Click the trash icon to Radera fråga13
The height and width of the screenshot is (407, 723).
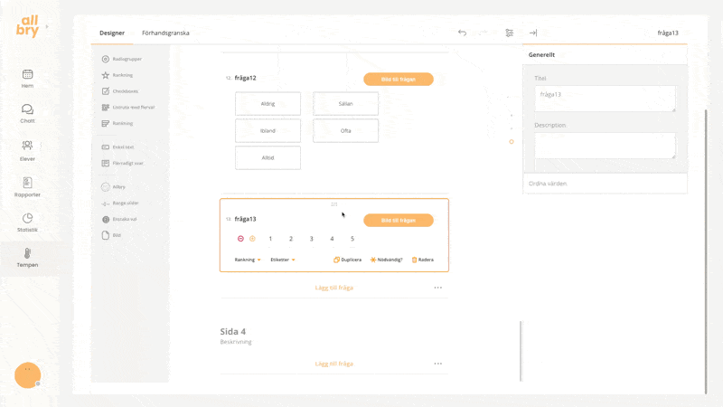pos(422,260)
